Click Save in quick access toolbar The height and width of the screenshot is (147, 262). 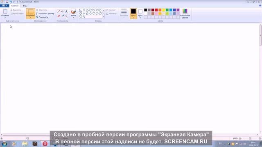(7, 2)
